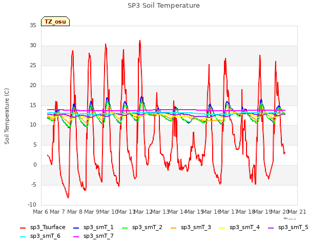Toggle the sp3_smT_7 legend entry

[x=93, y=236]
